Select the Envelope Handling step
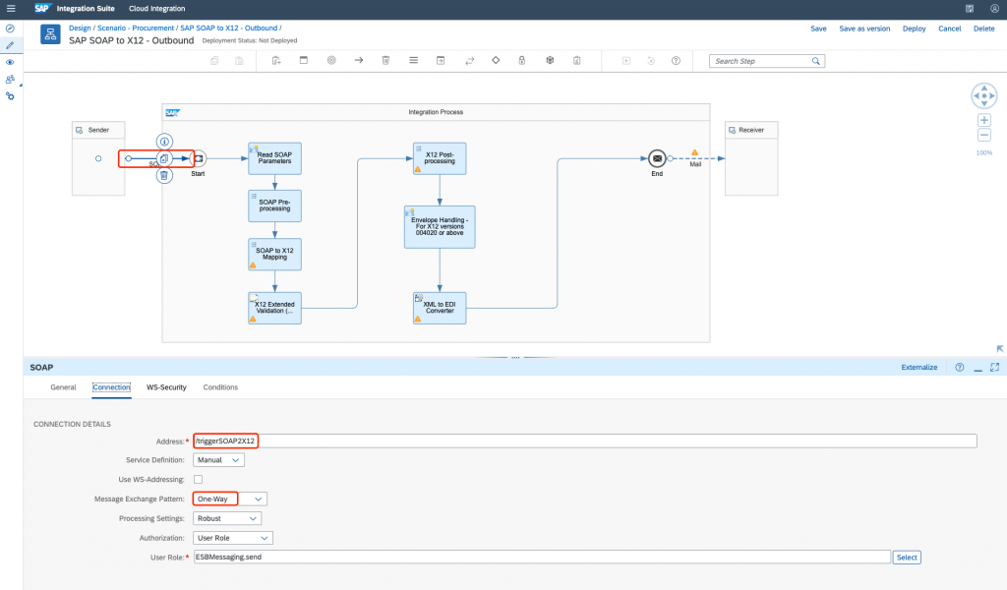 [x=440, y=226]
